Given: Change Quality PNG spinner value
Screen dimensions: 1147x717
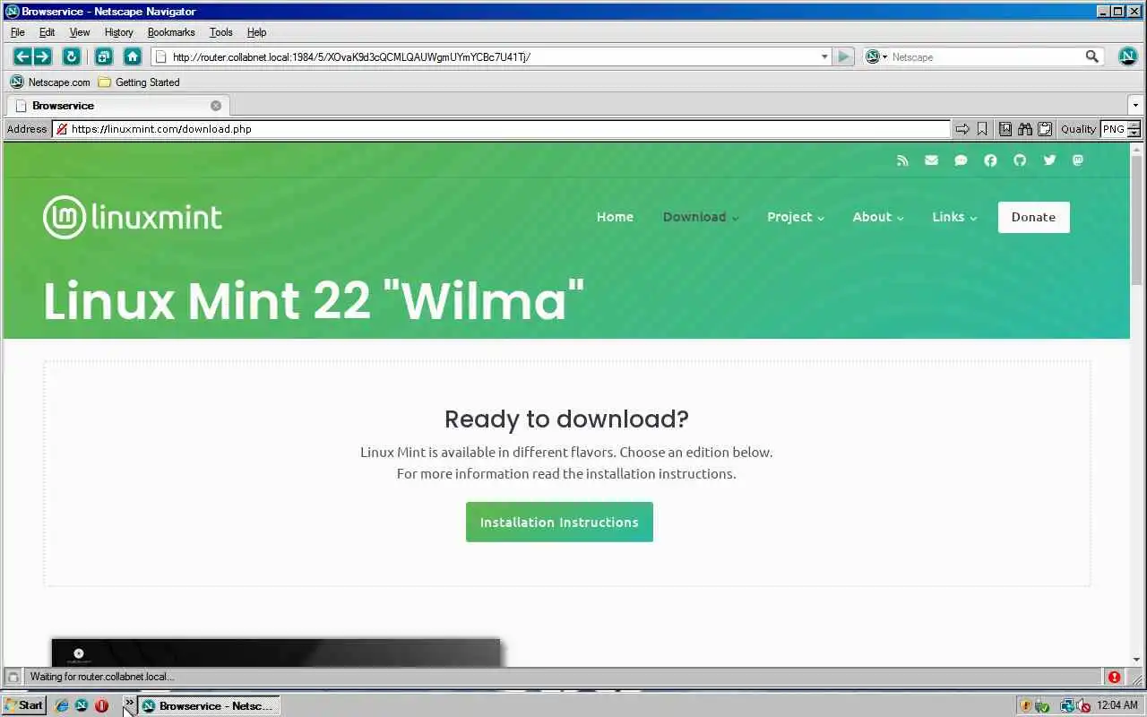Looking at the screenshot, I should coord(1134,129).
